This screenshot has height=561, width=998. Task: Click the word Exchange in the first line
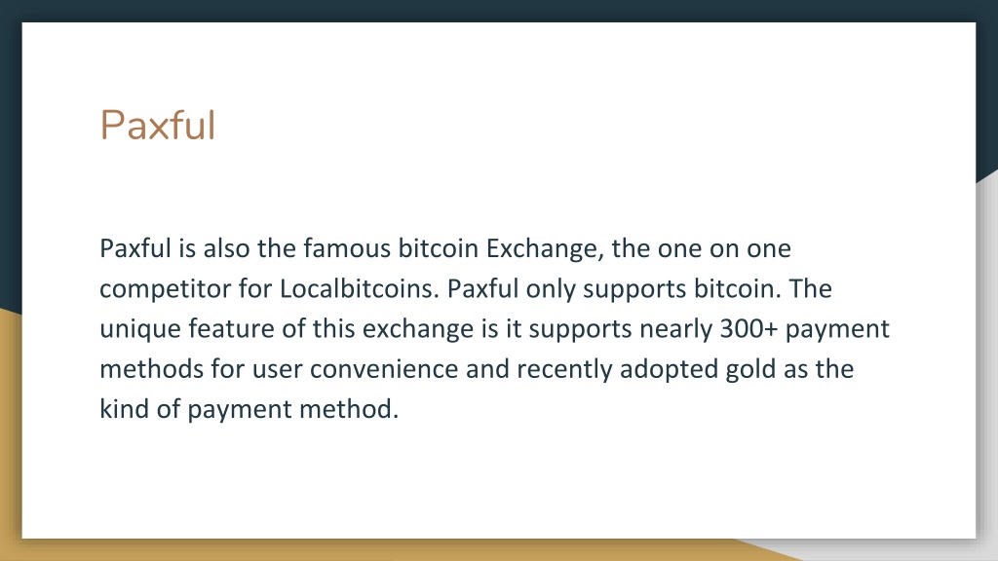[x=545, y=248]
